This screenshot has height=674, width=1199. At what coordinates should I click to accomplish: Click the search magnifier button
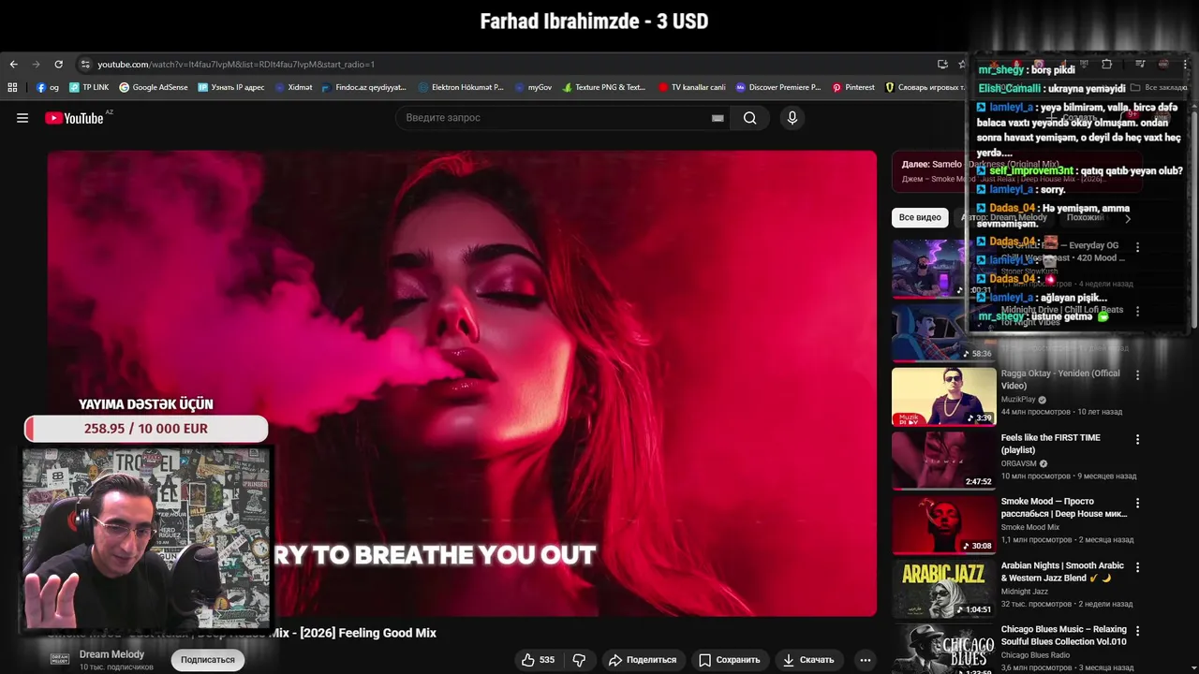click(x=750, y=118)
